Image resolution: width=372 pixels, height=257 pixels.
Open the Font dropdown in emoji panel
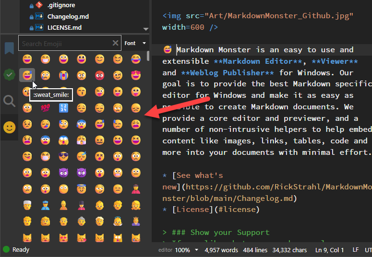tap(135, 43)
